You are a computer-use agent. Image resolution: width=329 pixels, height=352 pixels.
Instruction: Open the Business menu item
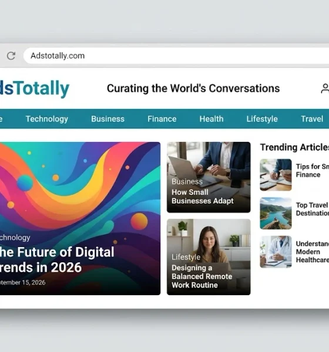point(108,119)
